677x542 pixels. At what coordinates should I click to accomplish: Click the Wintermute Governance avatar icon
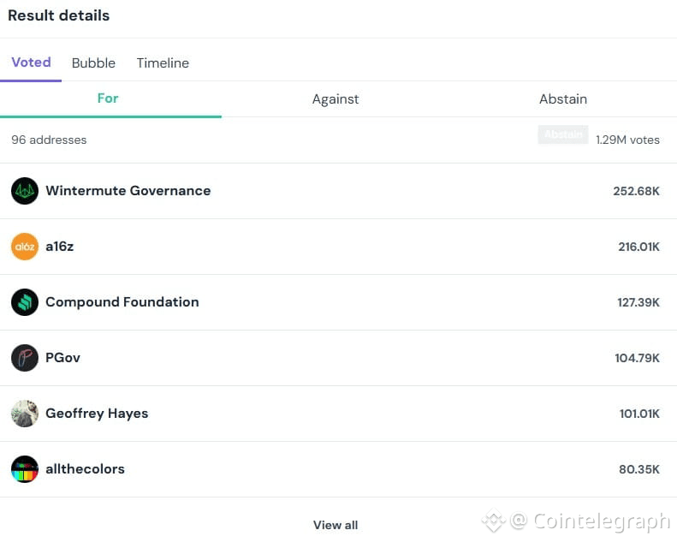click(25, 191)
